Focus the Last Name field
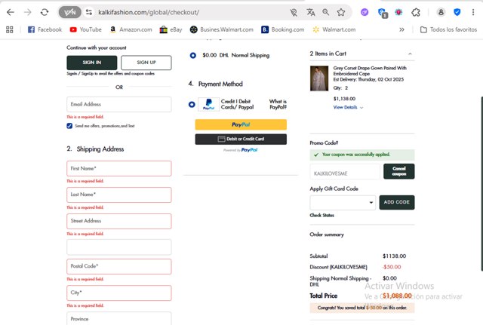The width and height of the screenshot is (483, 325). [x=119, y=195]
